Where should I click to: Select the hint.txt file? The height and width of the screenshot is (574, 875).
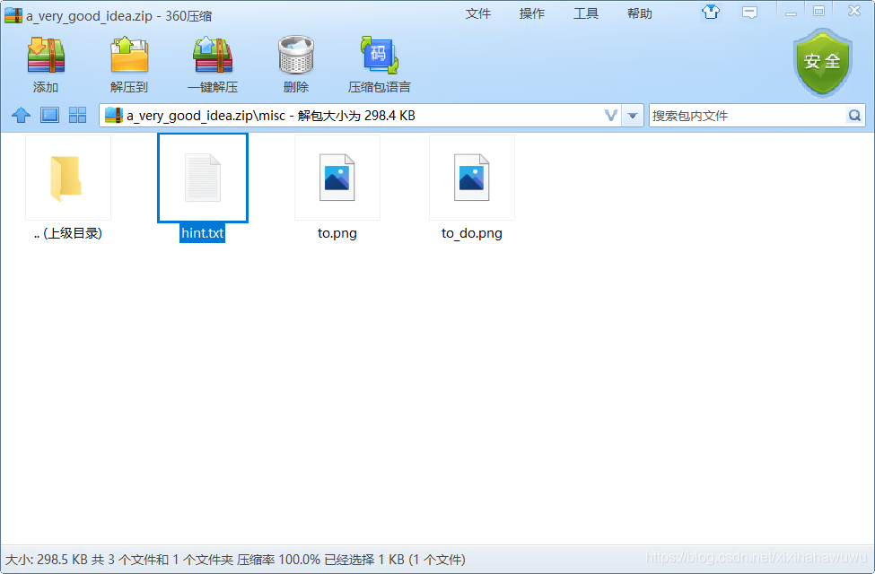[x=202, y=178]
